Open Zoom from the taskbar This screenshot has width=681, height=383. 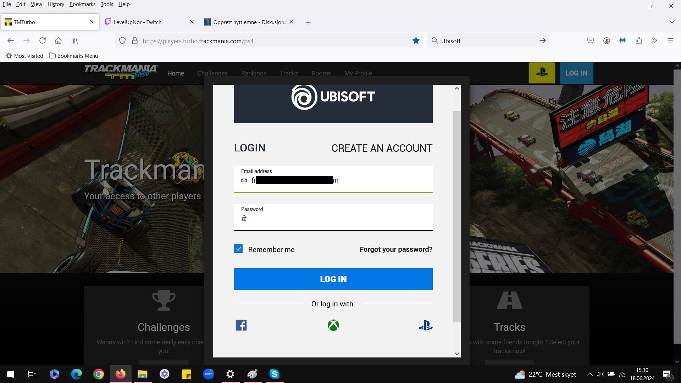point(209,374)
